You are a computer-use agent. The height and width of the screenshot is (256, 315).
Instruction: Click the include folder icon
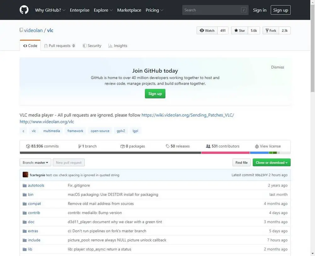pyautogui.click(x=25, y=240)
